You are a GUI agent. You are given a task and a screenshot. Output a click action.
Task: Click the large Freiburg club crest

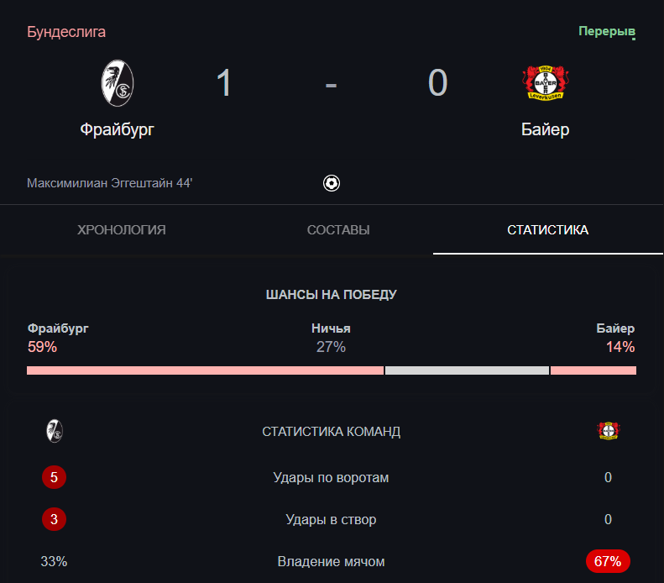(118, 83)
